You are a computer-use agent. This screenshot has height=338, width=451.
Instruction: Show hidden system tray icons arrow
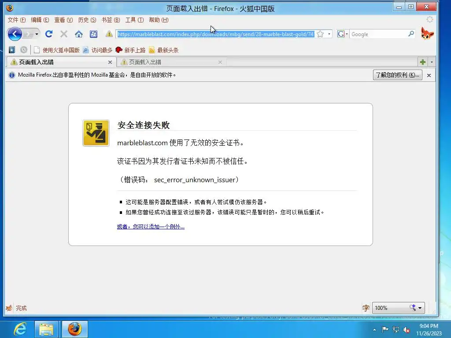click(x=374, y=330)
